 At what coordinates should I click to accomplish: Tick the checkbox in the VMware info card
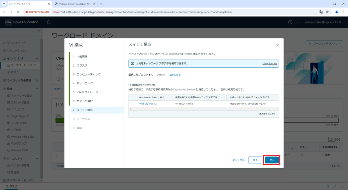(x=58, y=79)
